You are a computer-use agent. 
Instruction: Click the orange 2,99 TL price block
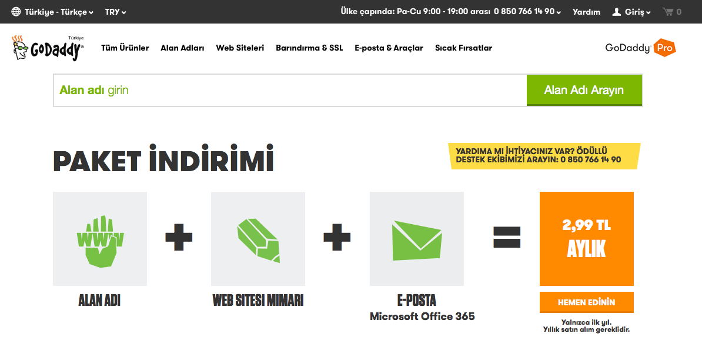click(586, 238)
